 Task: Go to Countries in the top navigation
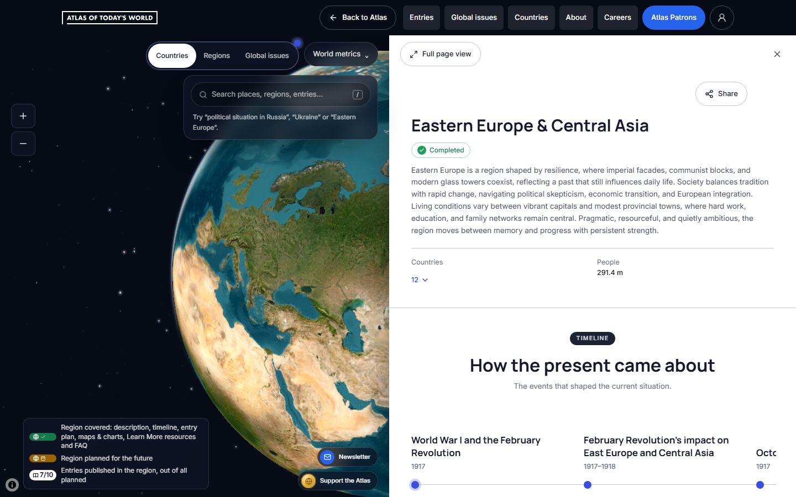tap(531, 18)
